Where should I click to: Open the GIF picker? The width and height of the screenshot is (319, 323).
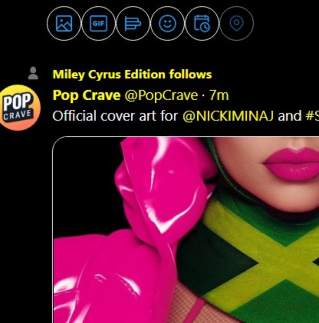pos(98,24)
